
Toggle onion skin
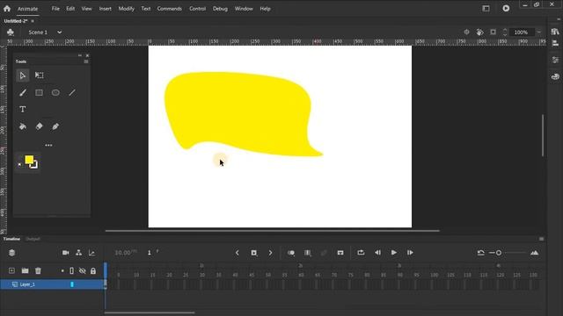pyautogui.click(x=291, y=253)
